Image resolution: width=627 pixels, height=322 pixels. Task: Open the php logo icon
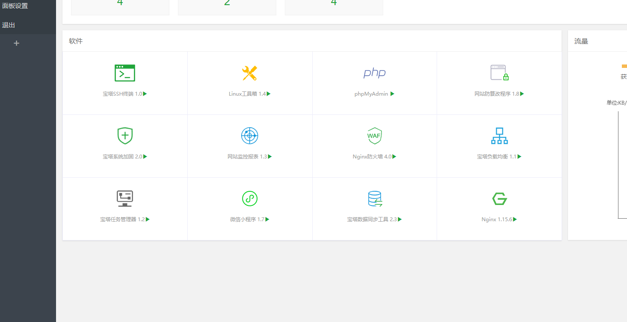[x=375, y=73]
